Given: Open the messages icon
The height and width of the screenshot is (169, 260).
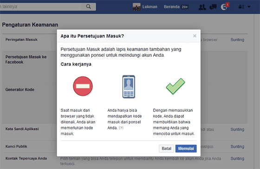Looking at the screenshot, I should tap(213, 7).
